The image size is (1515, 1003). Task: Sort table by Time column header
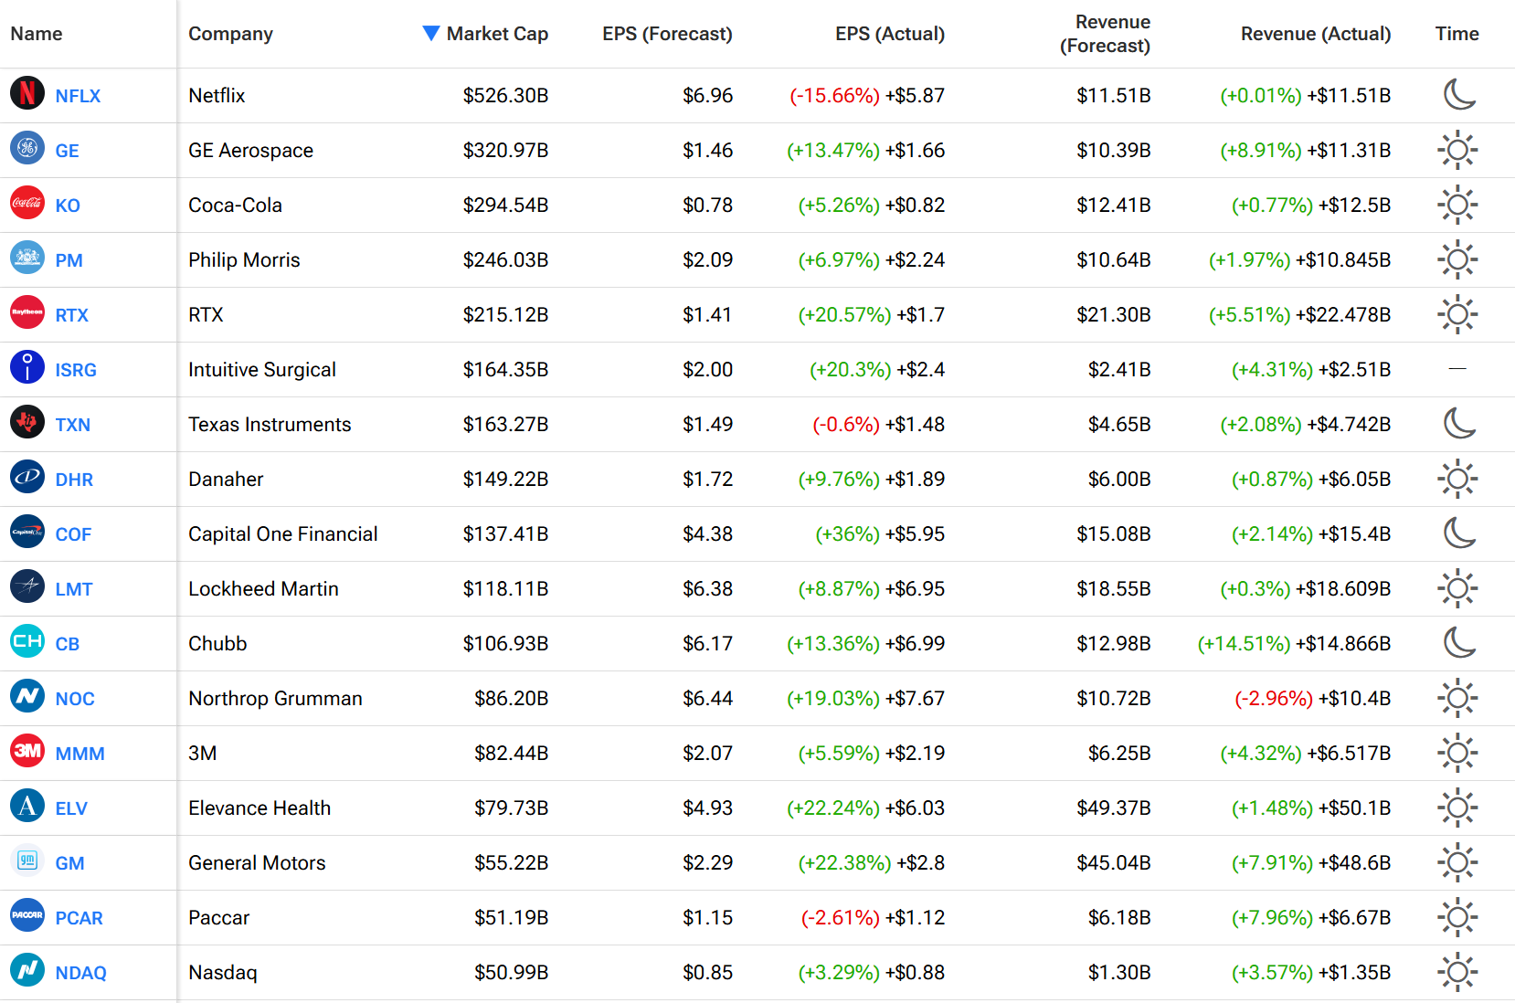tap(1457, 34)
